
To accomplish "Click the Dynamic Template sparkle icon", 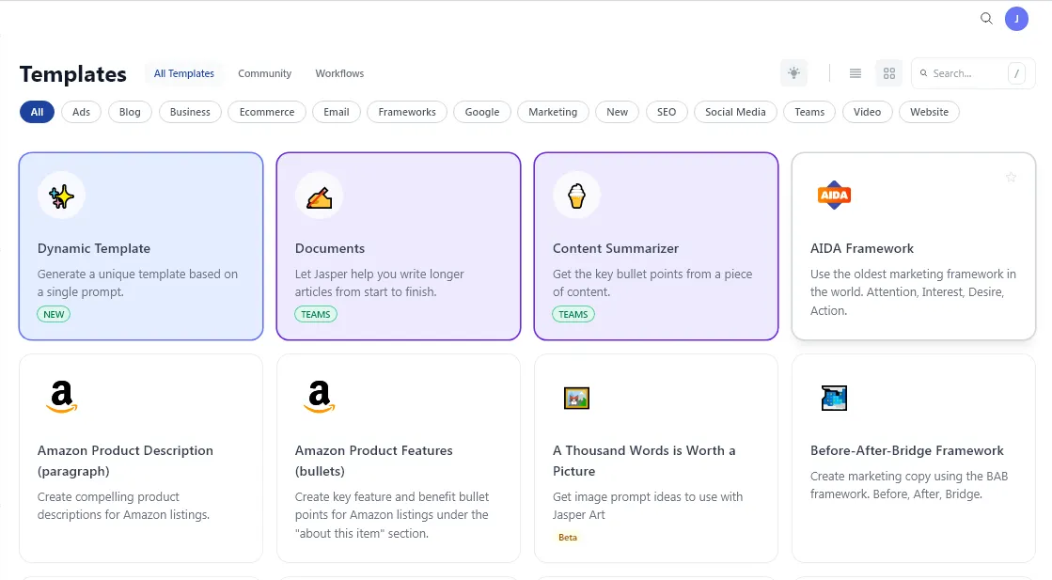I will (61, 196).
